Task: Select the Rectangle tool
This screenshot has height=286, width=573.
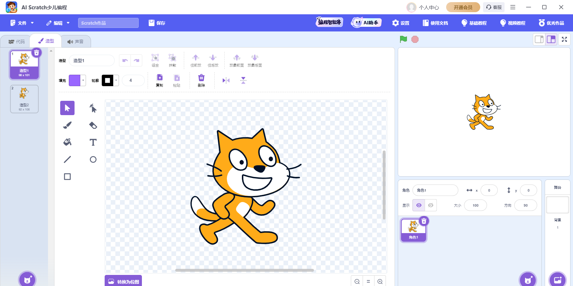Action: click(67, 177)
